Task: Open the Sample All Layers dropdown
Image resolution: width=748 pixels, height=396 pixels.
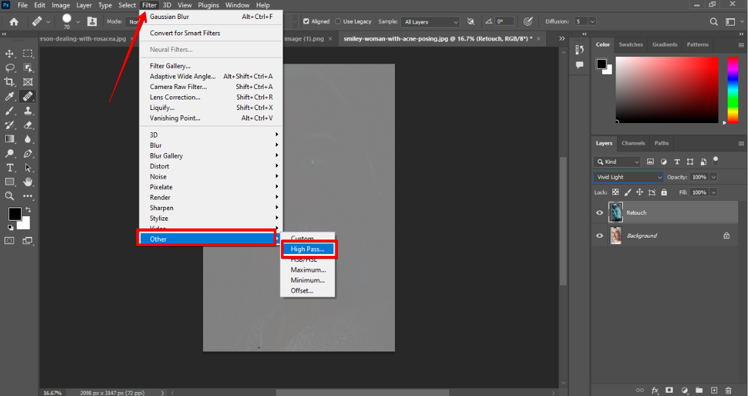Action: point(430,22)
